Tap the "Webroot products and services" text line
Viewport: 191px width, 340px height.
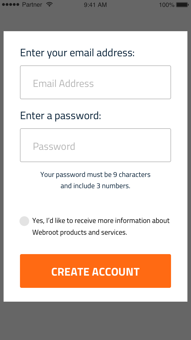80,233
